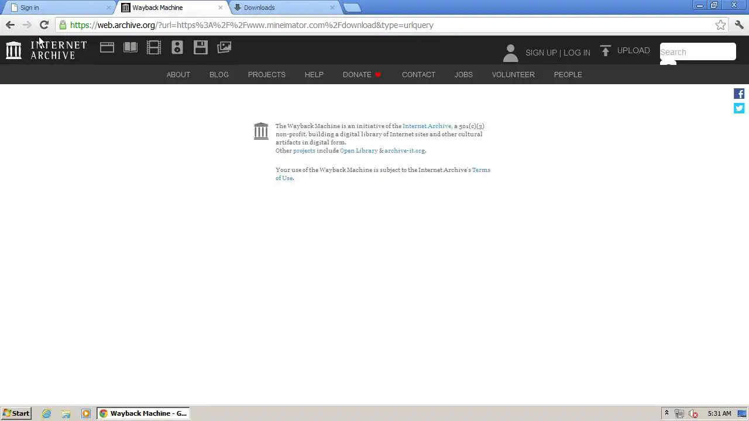Open Chrome wrench settings menu
The height and width of the screenshot is (421, 749).
point(739,25)
